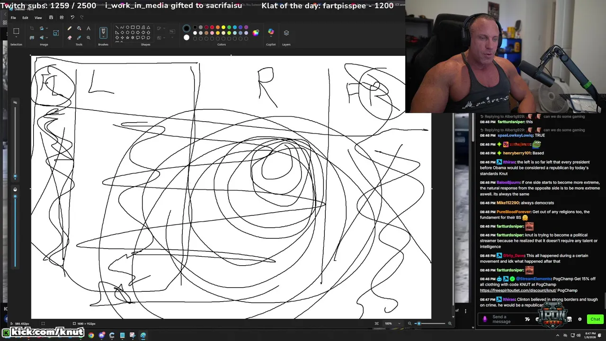Viewport: 606px width, 341px height.
Task: Pick the purple color swatch
Action: (x=246, y=27)
